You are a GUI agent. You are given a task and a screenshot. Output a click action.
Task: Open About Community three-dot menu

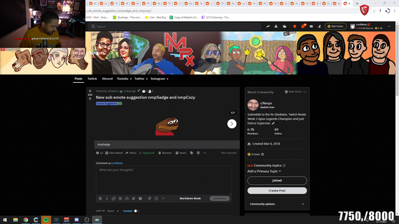tap(305, 92)
